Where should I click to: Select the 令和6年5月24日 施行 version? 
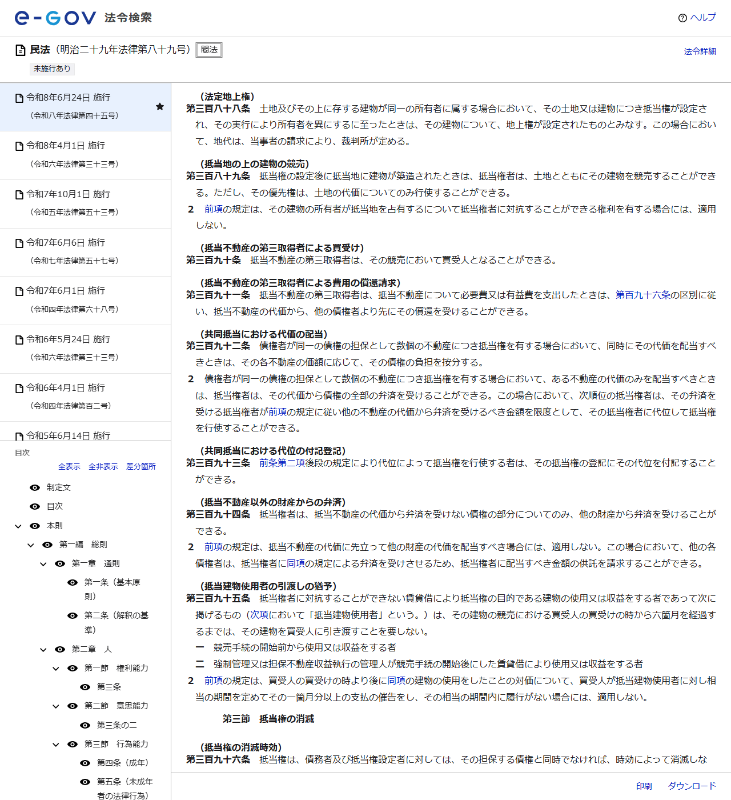85,349
